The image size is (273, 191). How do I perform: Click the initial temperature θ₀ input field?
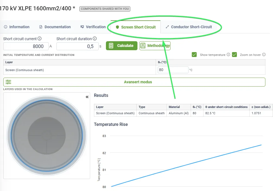point(173,70)
